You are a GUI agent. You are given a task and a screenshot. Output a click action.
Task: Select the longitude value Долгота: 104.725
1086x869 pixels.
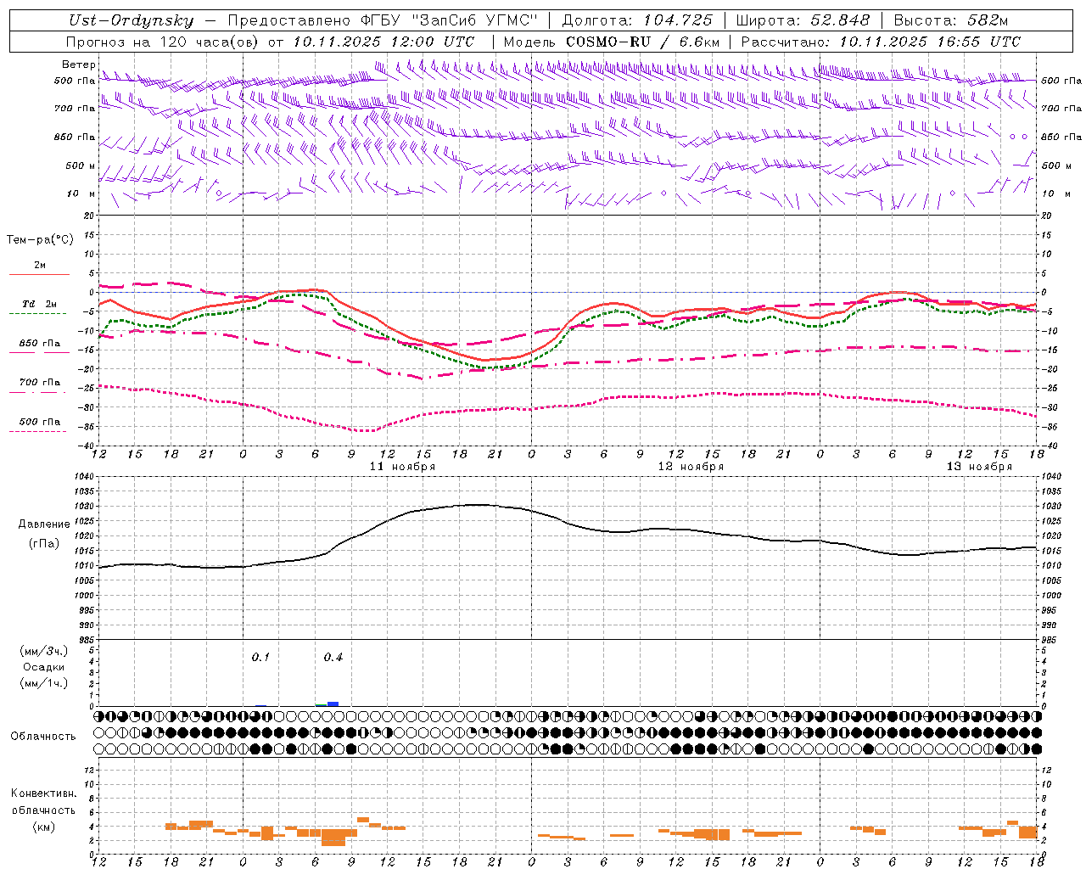coord(637,20)
